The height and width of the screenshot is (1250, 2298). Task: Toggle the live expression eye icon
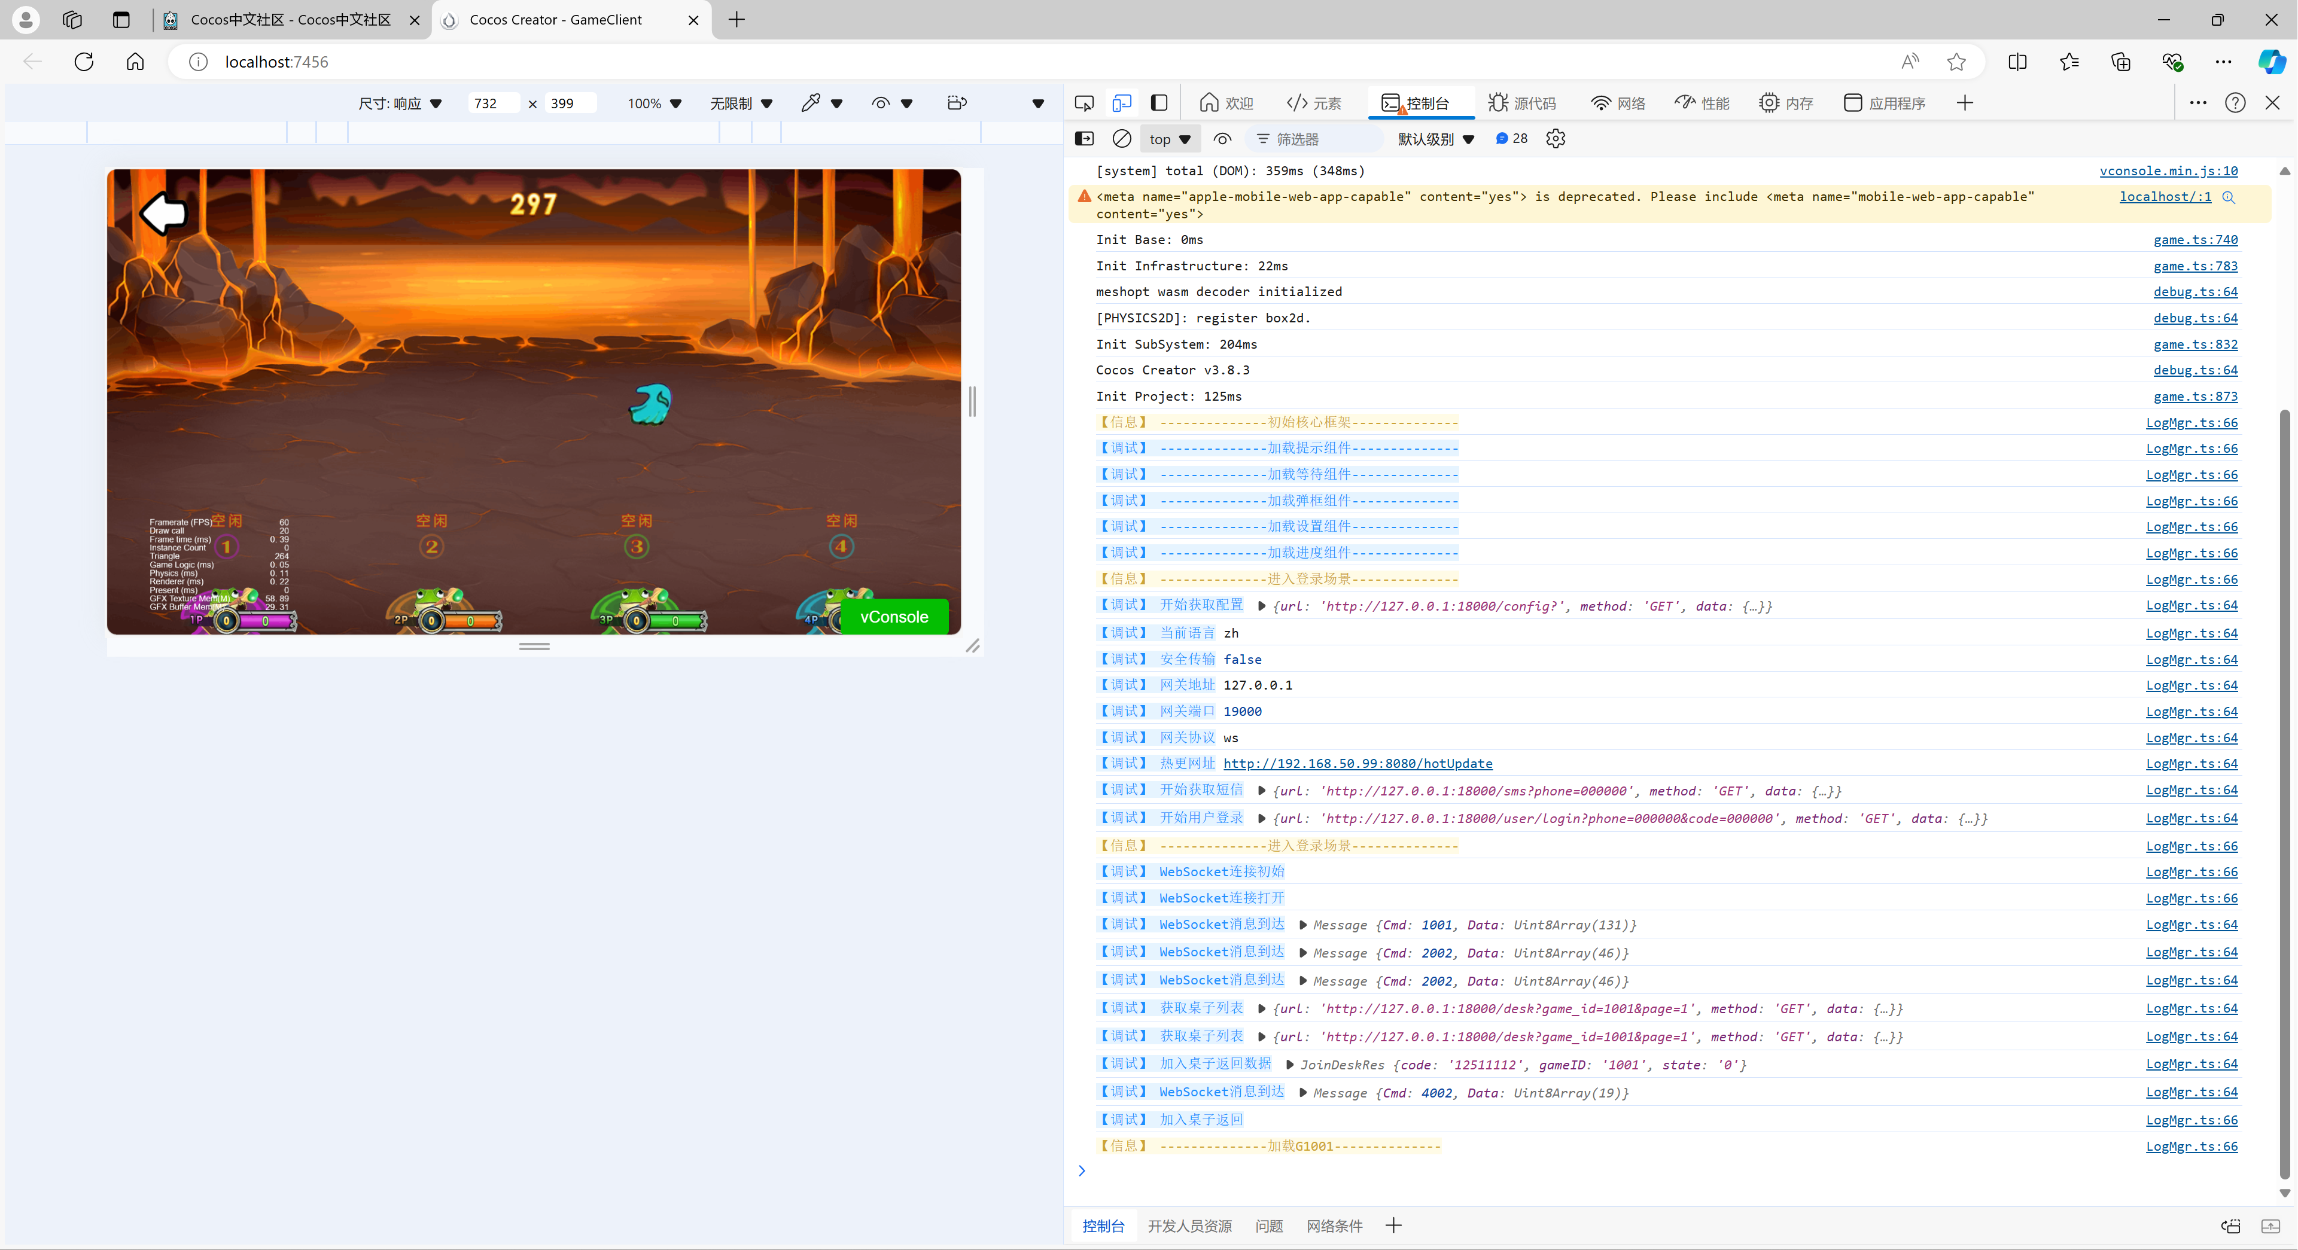coord(1222,139)
